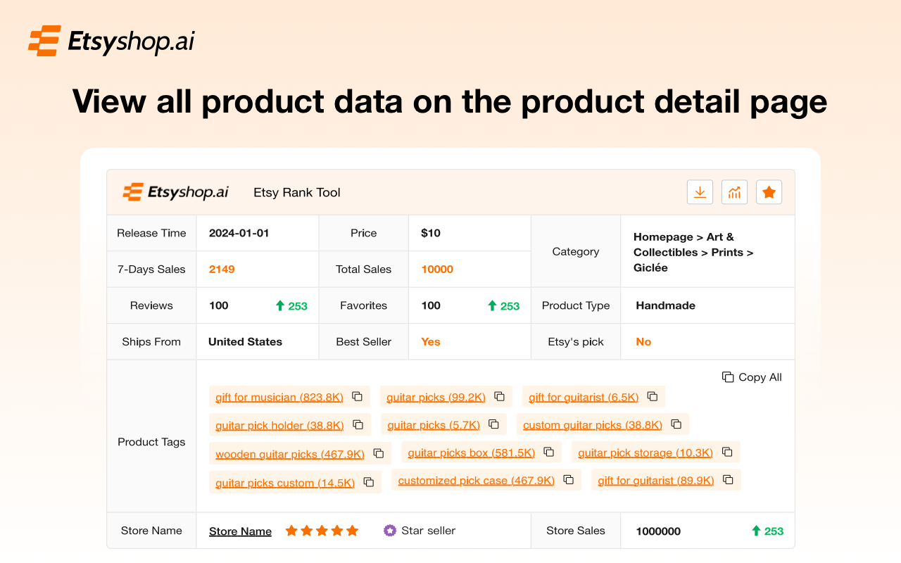This screenshot has width=901, height=563.
Task: Open the Prints subcategory in breadcrumb
Action: pos(733,252)
